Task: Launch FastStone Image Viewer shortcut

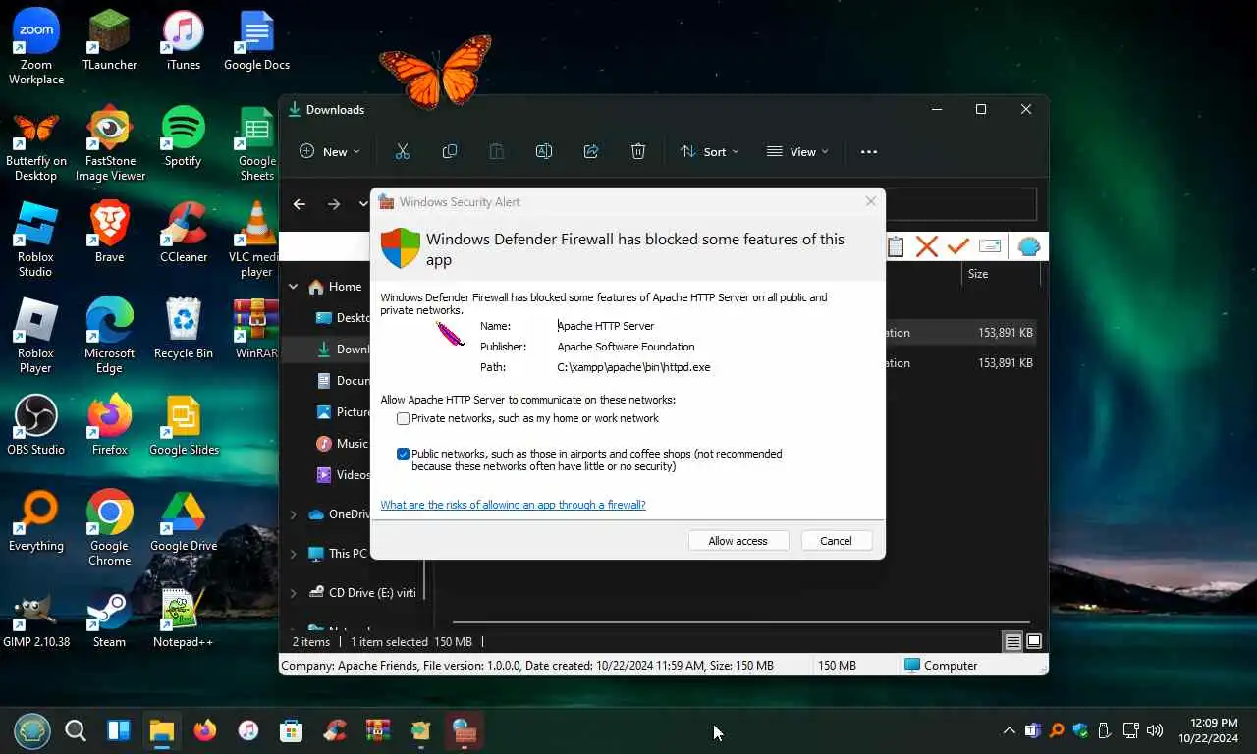Action: [110, 143]
